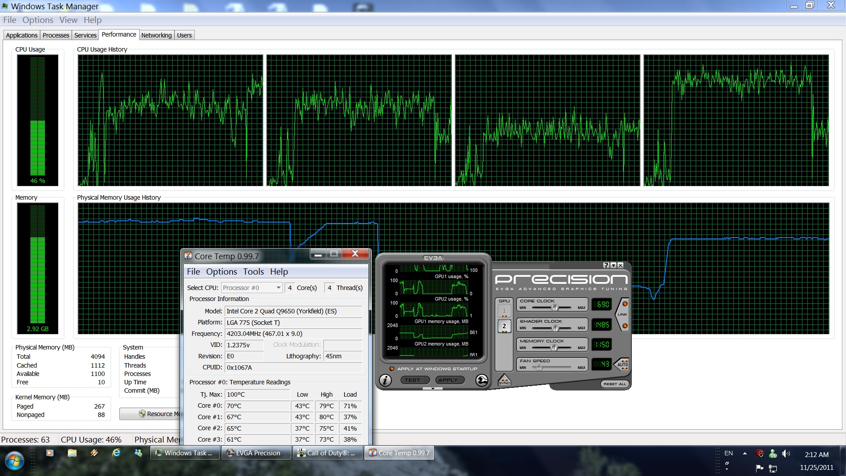Show hidden tray icons arrow

745,454
